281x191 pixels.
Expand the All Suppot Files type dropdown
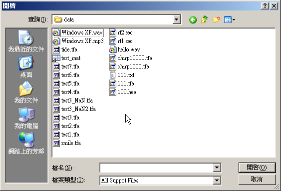pyautogui.click(x=217, y=180)
